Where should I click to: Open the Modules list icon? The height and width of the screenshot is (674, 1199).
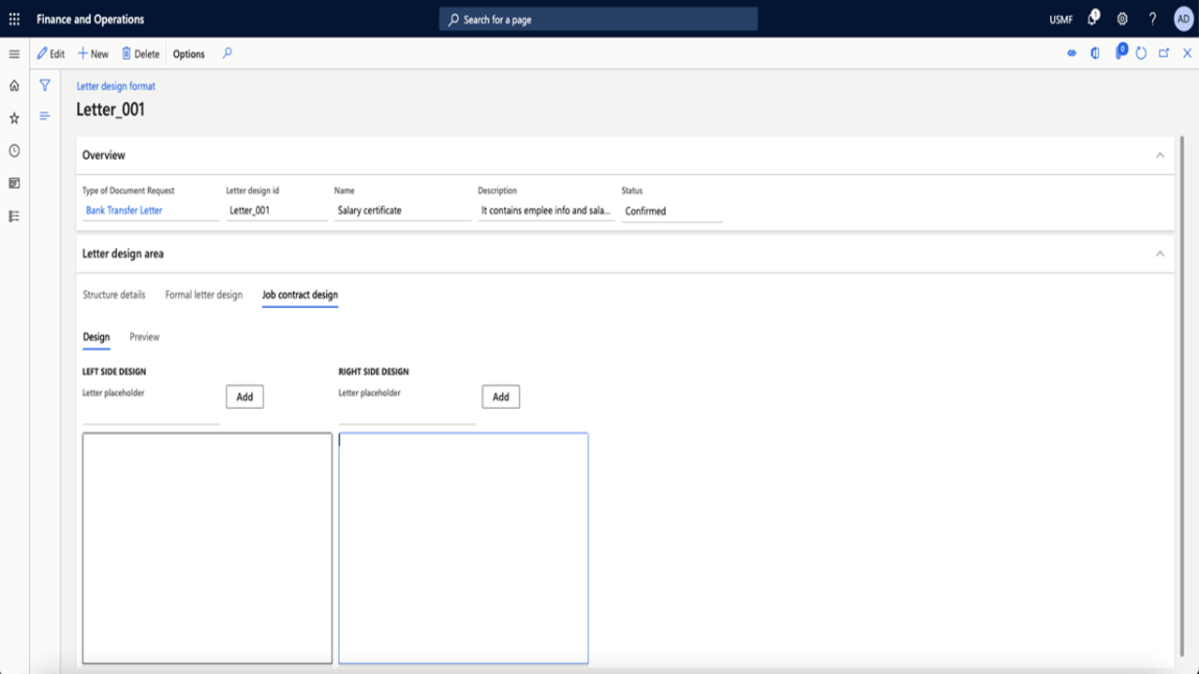pyautogui.click(x=13, y=216)
